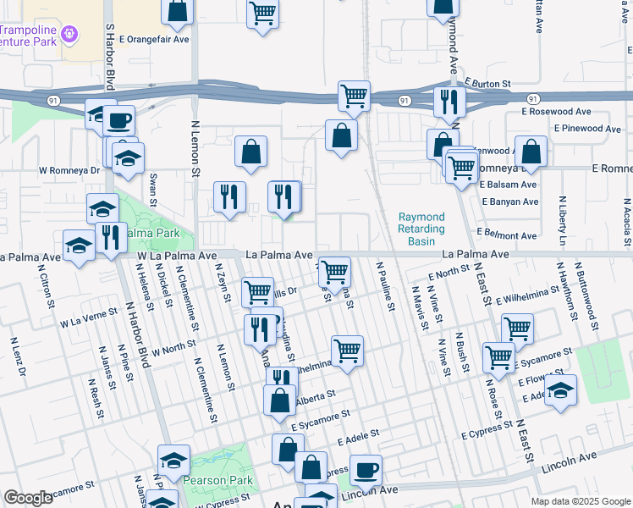Select the La Palma Park label

(152, 233)
